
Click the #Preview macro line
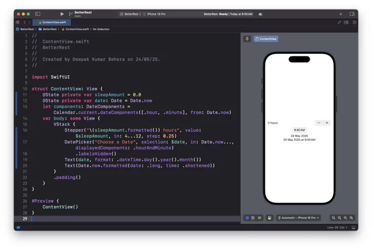pyautogui.click(x=45, y=201)
